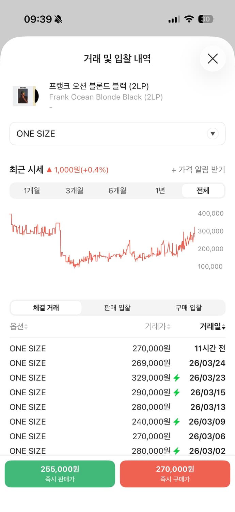The width and height of the screenshot is (235, 512).
Task: Tap 가격 알림 받기 price alert link
Action: pos(198,170)
